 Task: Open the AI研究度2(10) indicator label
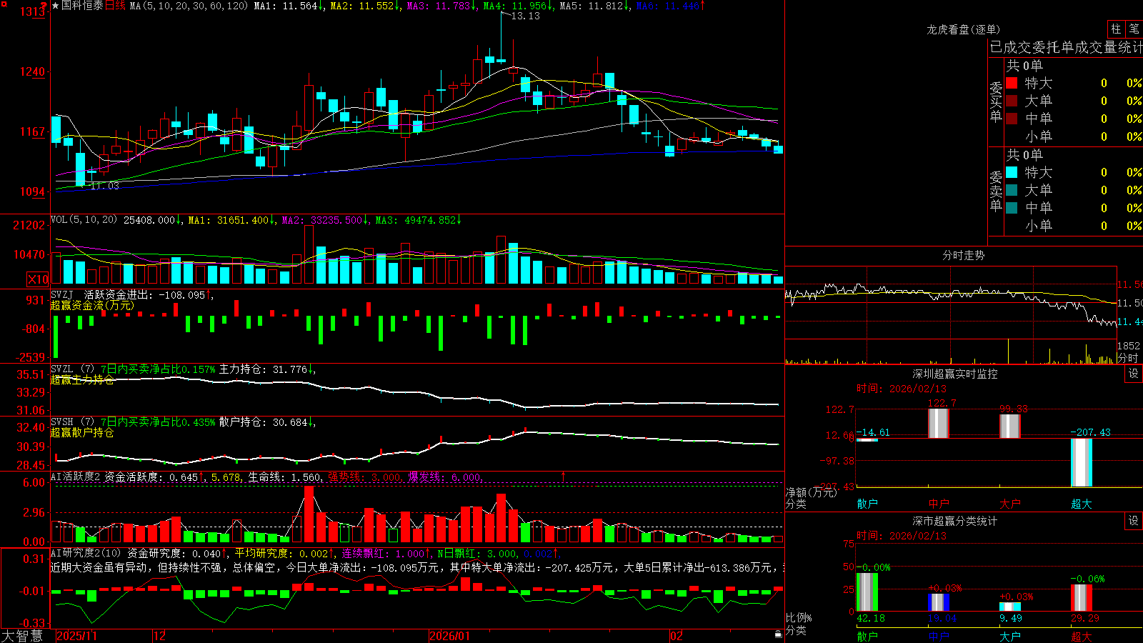86,553
